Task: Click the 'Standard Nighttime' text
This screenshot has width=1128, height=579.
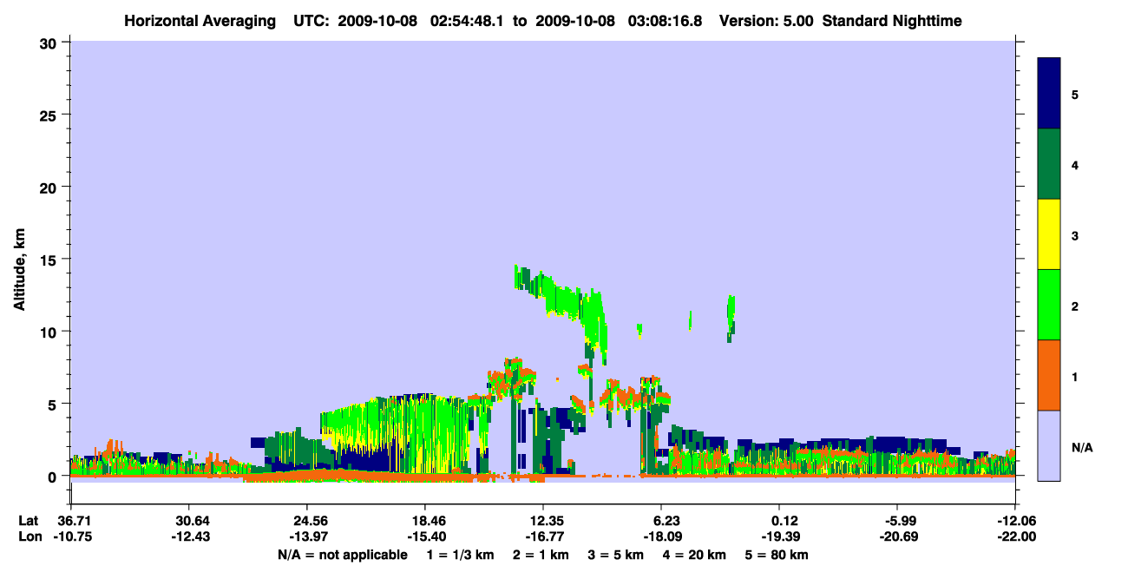Action: [892, 20]
